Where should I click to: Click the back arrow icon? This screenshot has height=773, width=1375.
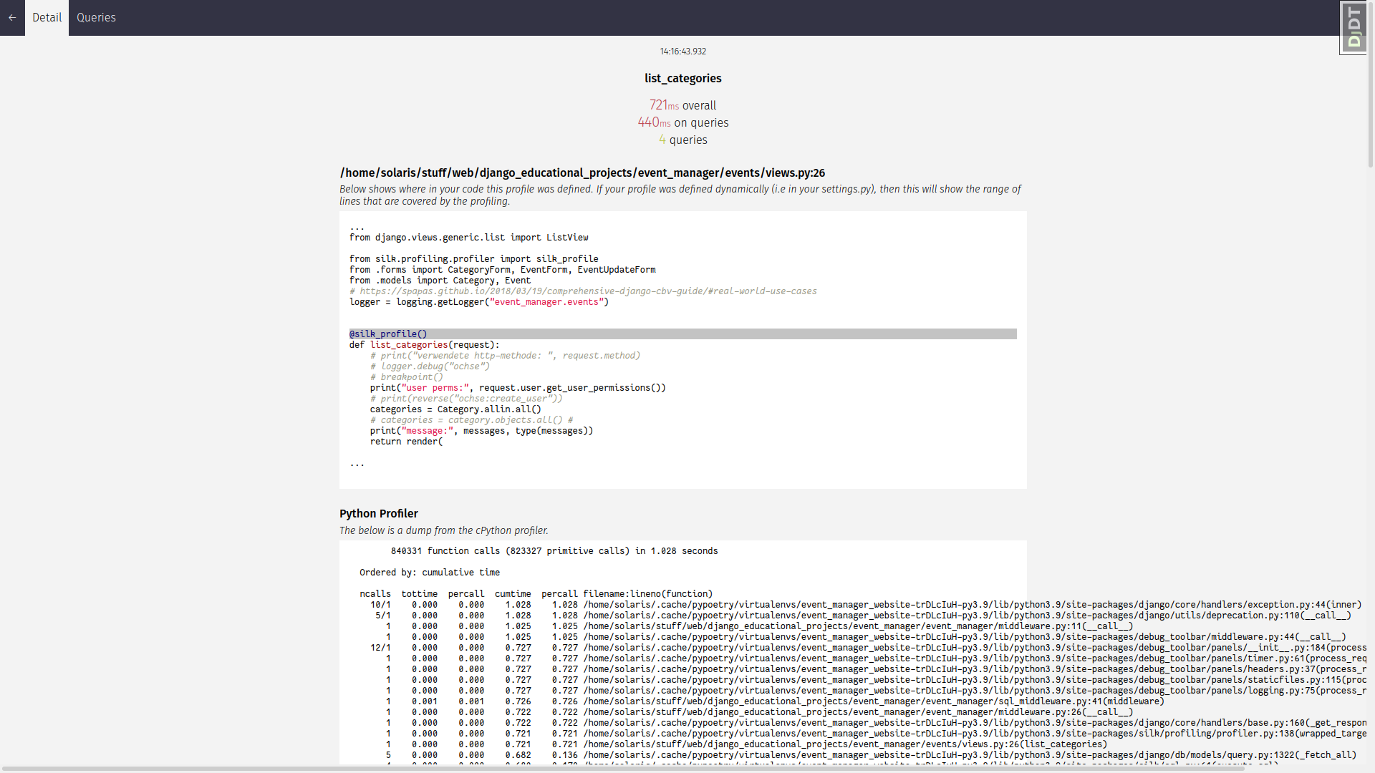(x=12, y=17)
